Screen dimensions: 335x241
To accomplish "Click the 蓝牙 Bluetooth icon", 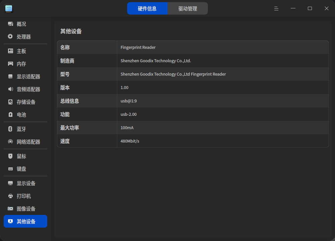I will point(10,129).
